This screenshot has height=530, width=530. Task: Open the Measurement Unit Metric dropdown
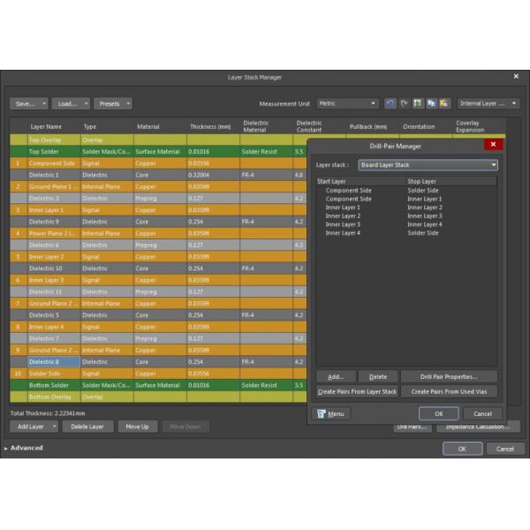point(348,103)
